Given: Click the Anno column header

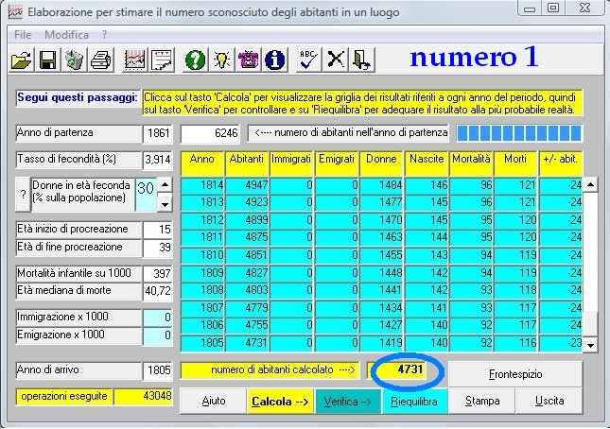Looking at the screenshot, I should click(202, 163).
